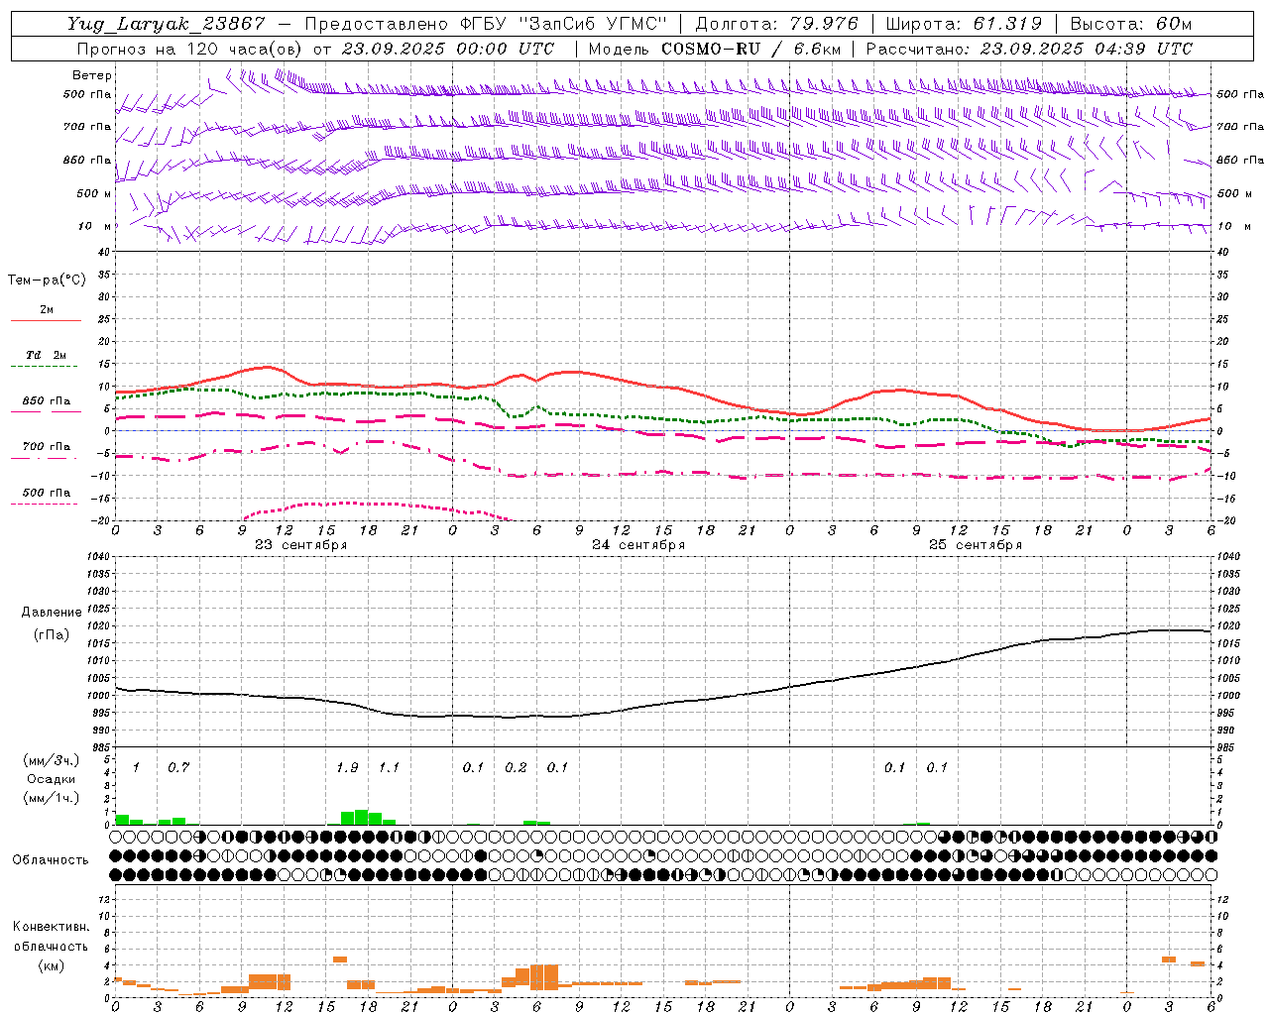Click the 40 temperature tick on left axis
The width and height of the screenshot is (1269, 1015).
tap(104, 252)
